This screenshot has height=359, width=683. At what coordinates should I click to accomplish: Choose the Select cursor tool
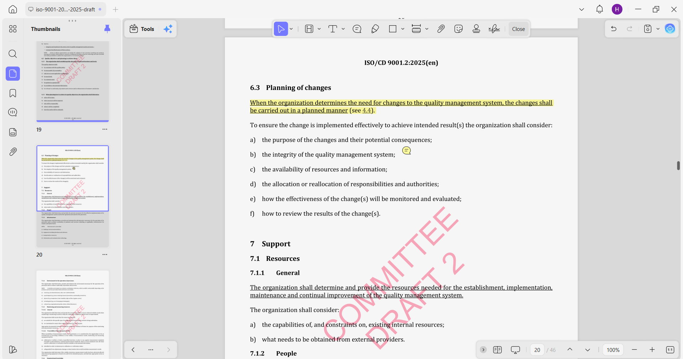point(281,29)
